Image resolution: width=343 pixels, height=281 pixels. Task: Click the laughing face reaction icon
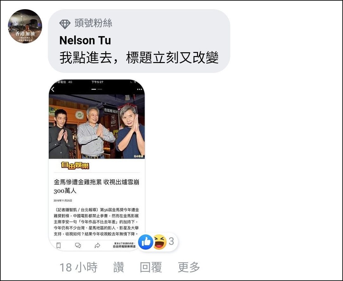[x=160, y=242]
